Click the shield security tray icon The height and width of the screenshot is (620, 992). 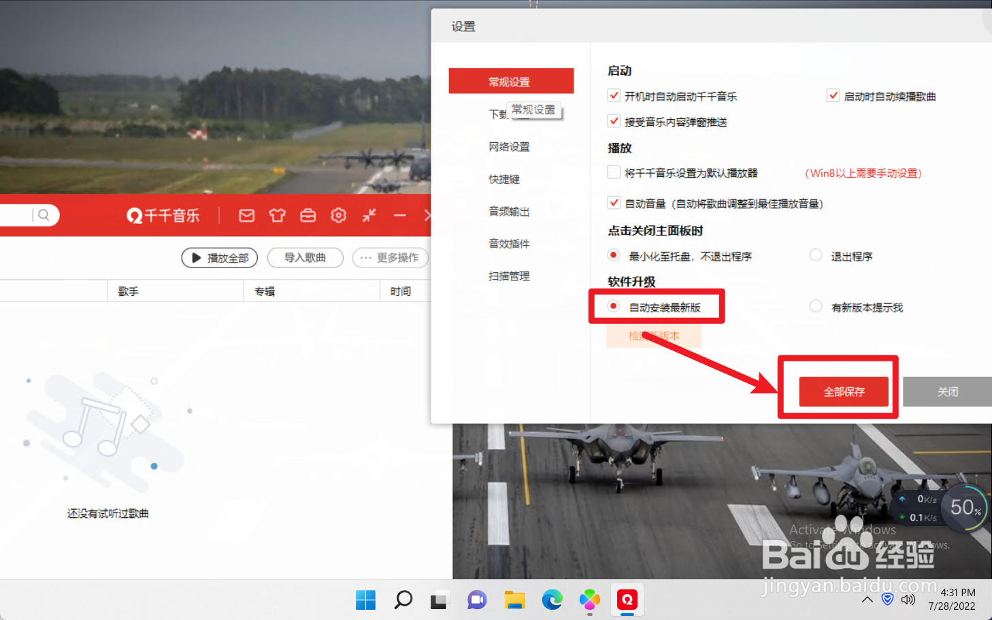click(887, 600)
